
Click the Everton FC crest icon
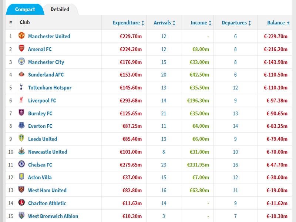[x=21, y=126]
